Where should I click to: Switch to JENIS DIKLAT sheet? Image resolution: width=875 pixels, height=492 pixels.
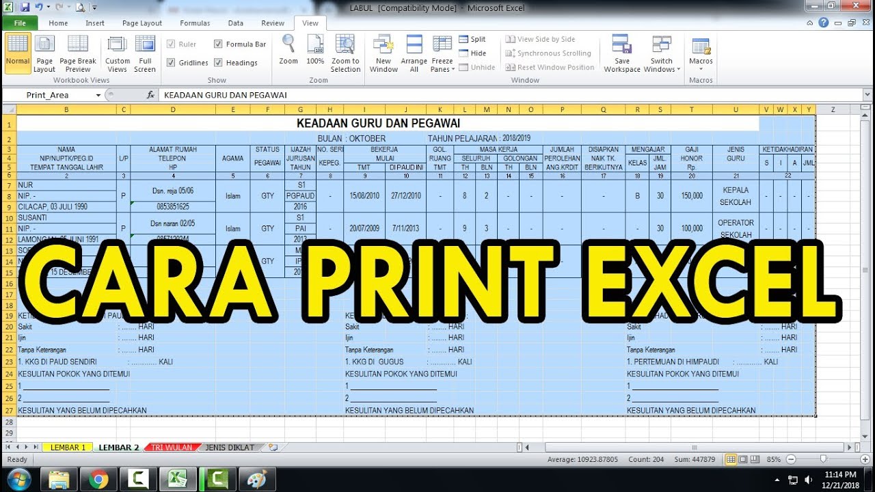coord(230,448)
